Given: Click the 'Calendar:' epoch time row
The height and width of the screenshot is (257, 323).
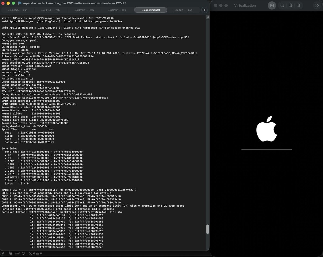Looking at the screenshot, I should tap(29, 142).
